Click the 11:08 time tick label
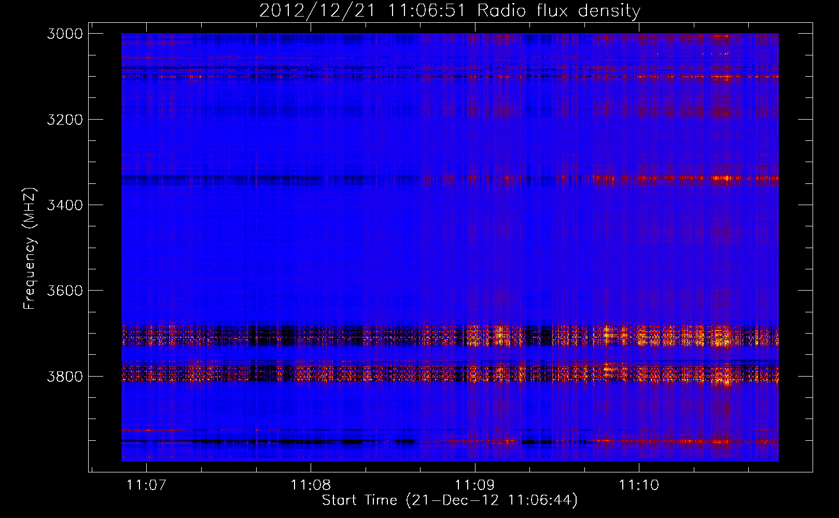 point(311,485)
